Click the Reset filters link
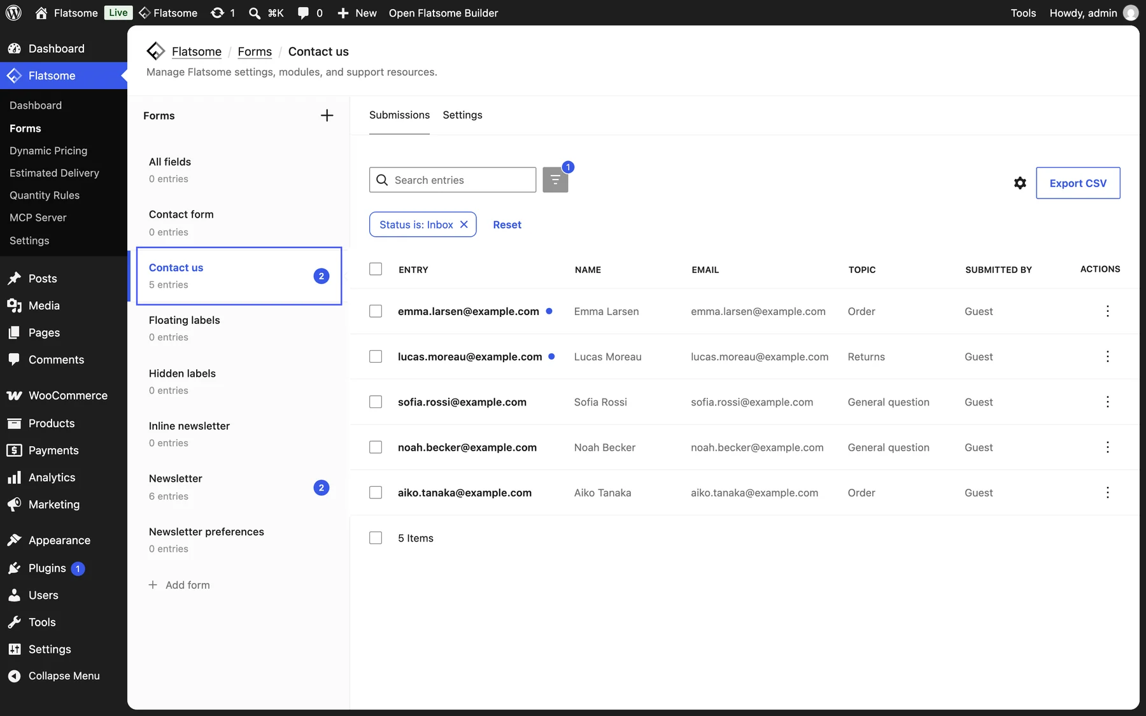The image size is (1146, 716). [507, 225]
